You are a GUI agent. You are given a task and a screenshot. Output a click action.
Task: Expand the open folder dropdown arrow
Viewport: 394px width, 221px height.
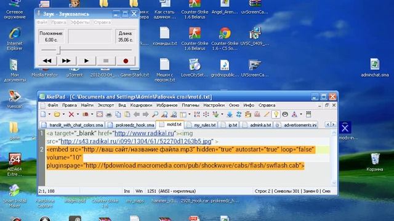tap(63, 115)
